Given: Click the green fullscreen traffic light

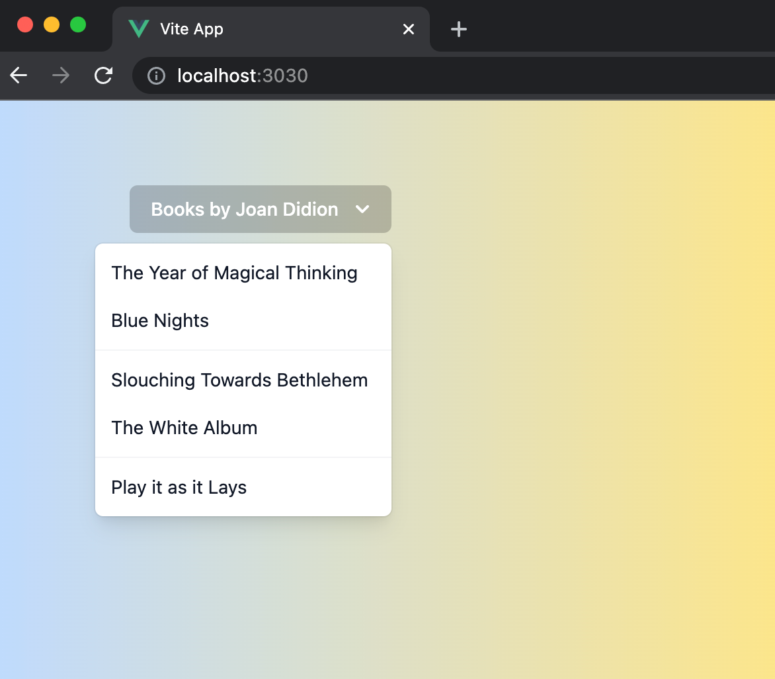Looking at the screenshot, I should [77, 24].
